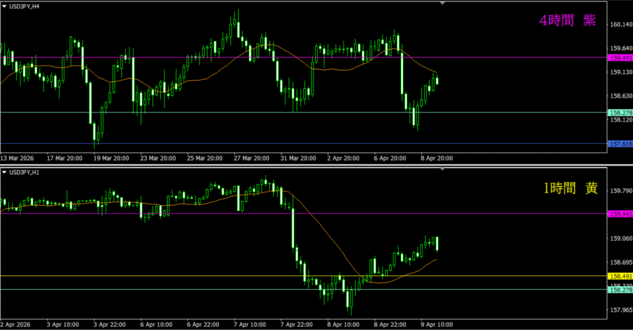Select the magenta 159.441 price tag on H1 chart
This screenshot has height=330, width=633.
pyautogui.click(x=620, y=214)
